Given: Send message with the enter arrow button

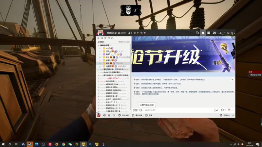Looking at the screenshot, I should tap(217, 110).
